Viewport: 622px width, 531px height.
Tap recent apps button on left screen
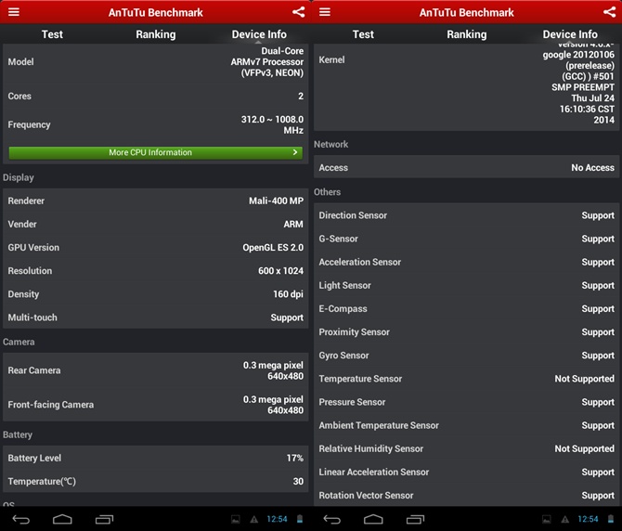tap(104, 519)
